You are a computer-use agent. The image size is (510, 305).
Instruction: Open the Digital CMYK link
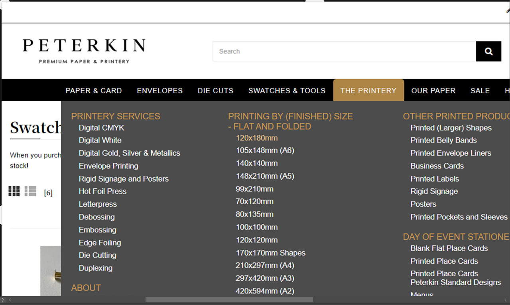(x=101, y=128)
